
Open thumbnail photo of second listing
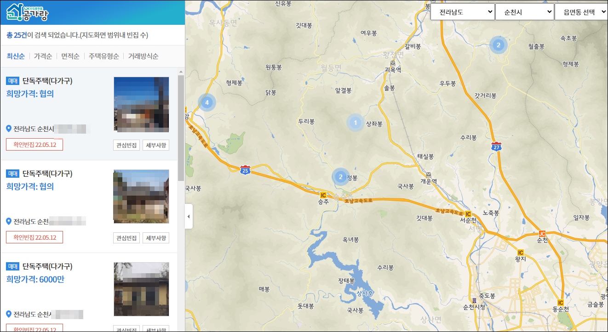pyautogui.click(x=141, y=197)
